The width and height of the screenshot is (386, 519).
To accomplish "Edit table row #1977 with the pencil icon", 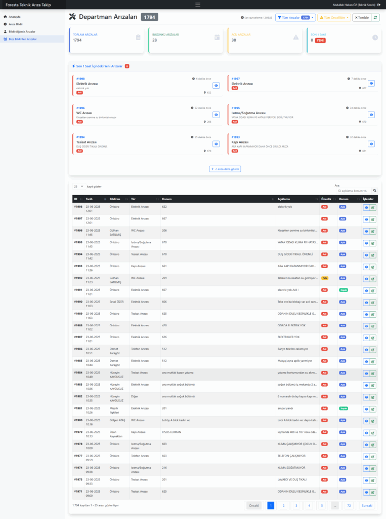I will pyautogui.click(x=373, y=457).
